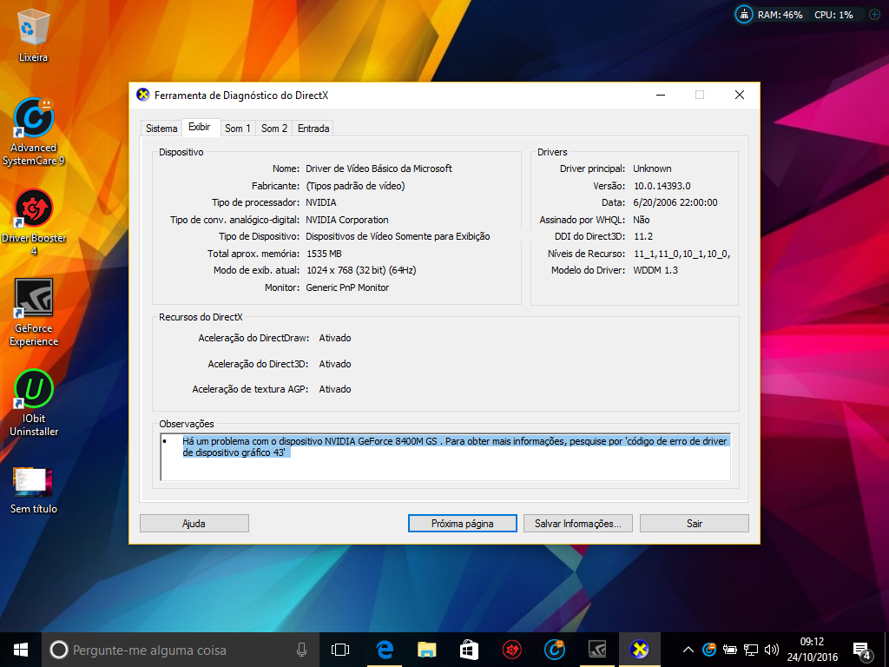Open Advanced SystemCare 9 desktop shortcut
Image resolution: width=889 pixels, height=667 pixels.
point(34,132)
